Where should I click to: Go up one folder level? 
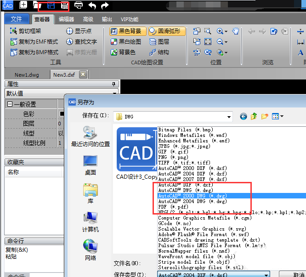pos(254,117)
